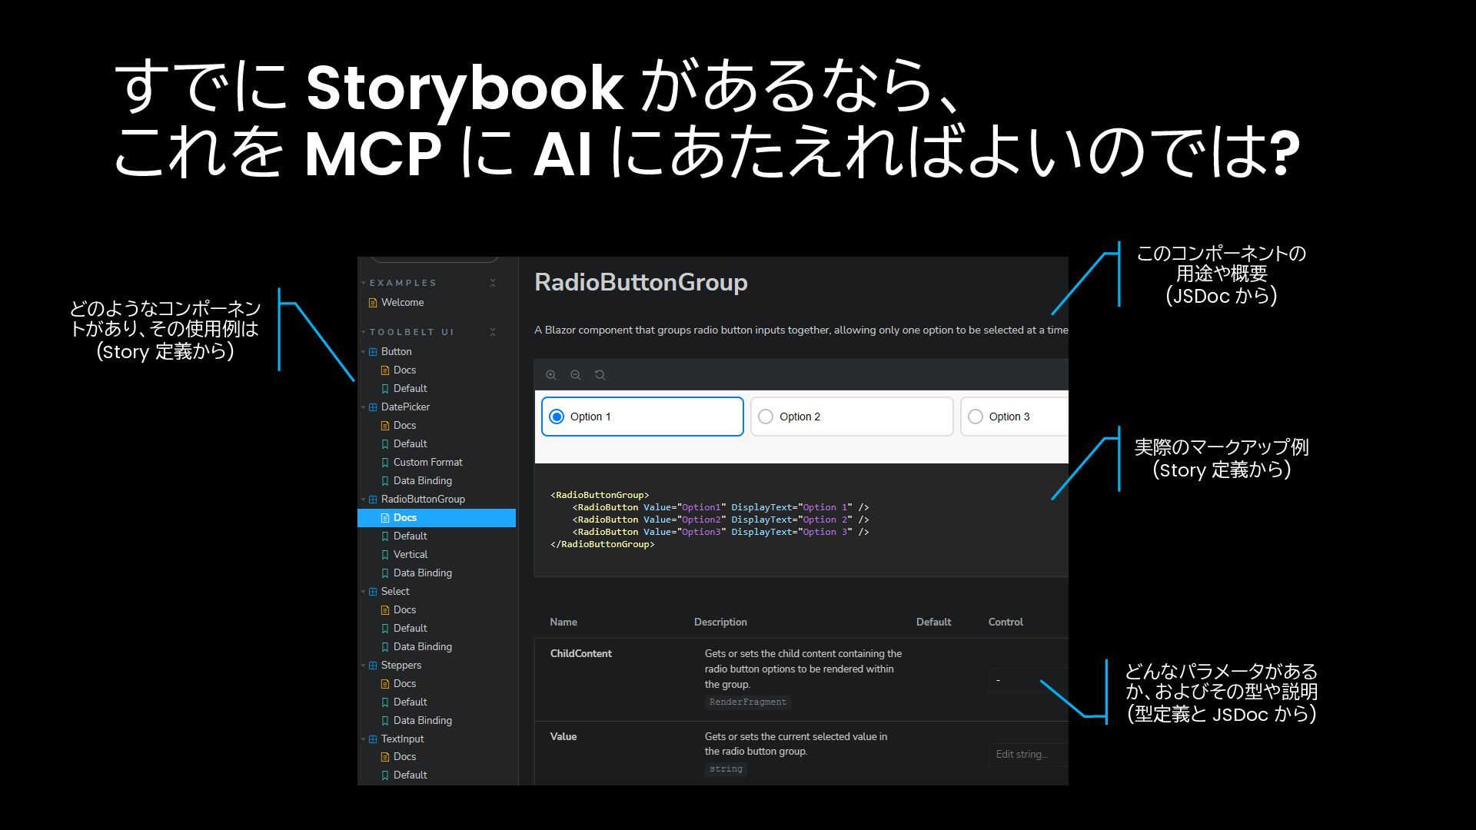Click the Value 'Edit string...' control field
The width and height of the screenshot is (1476, 830).
[1029, 755]
